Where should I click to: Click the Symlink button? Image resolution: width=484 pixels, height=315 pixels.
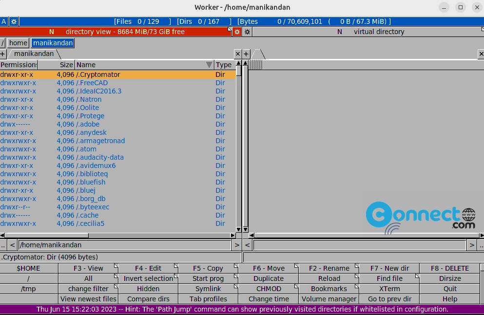click(x=208, y=289)
